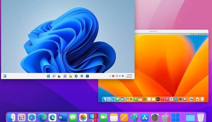212x122 pixels.
Task: Open Task View on the Windows taskbar
Action: [59, 76]
